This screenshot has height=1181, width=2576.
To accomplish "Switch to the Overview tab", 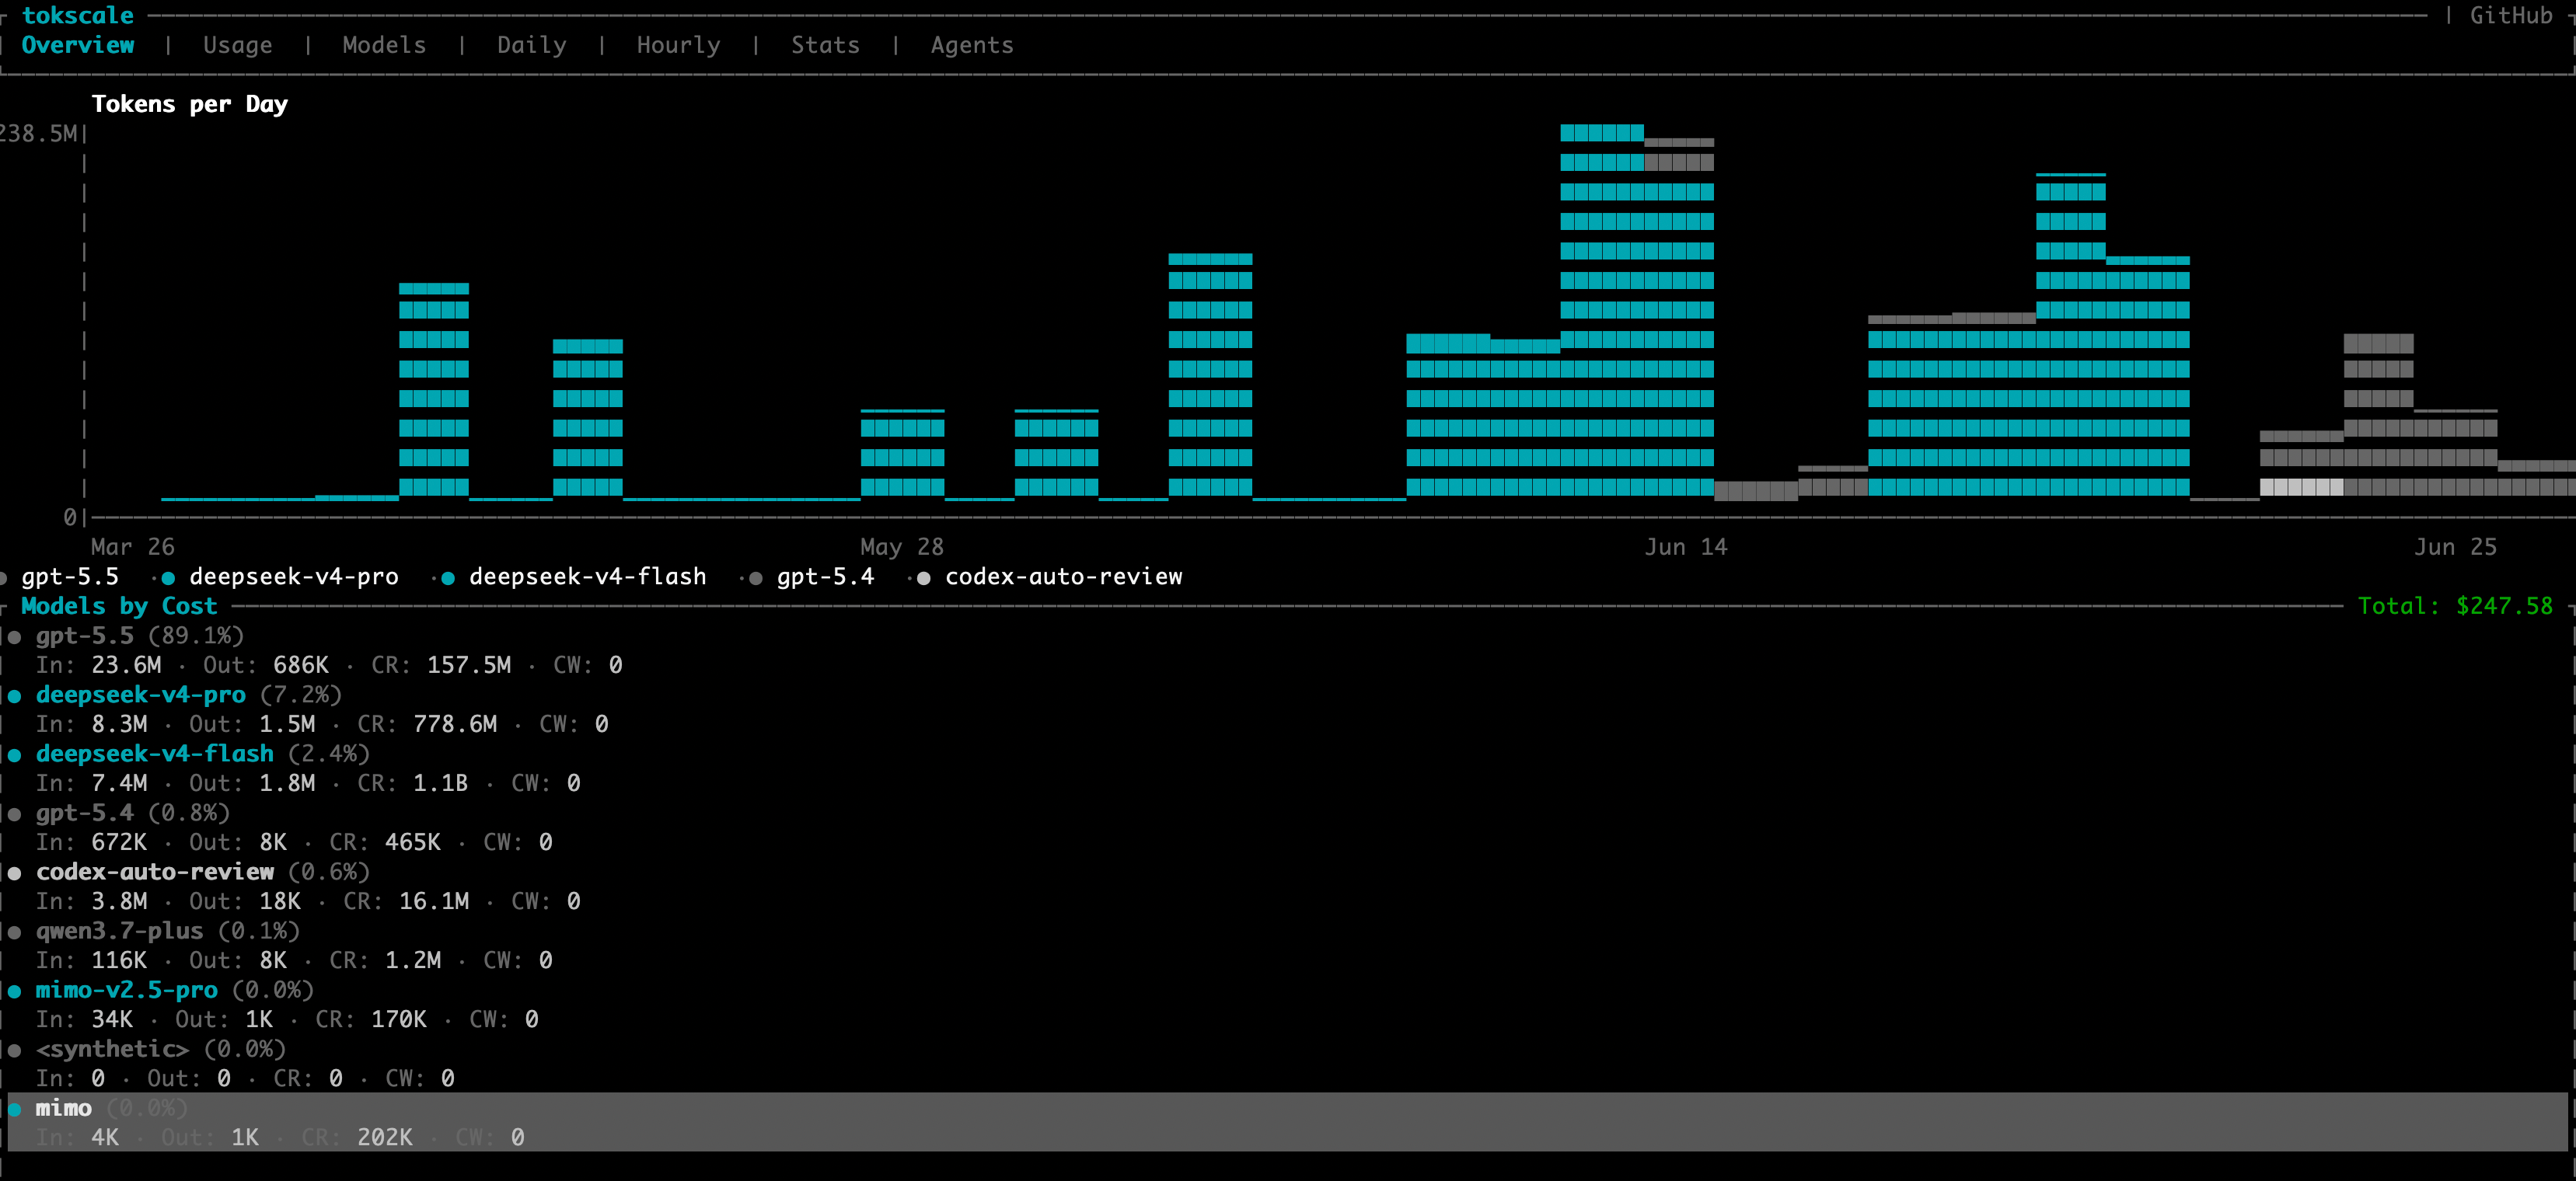I will 78,45.
